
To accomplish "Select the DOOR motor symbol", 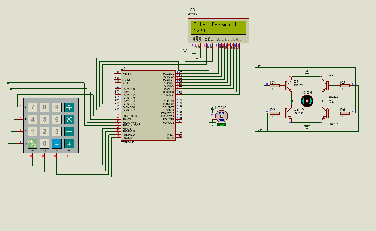I will click(307, 101).
